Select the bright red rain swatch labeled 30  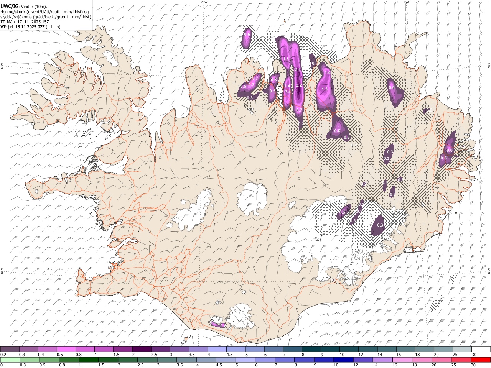click(480, 360)
